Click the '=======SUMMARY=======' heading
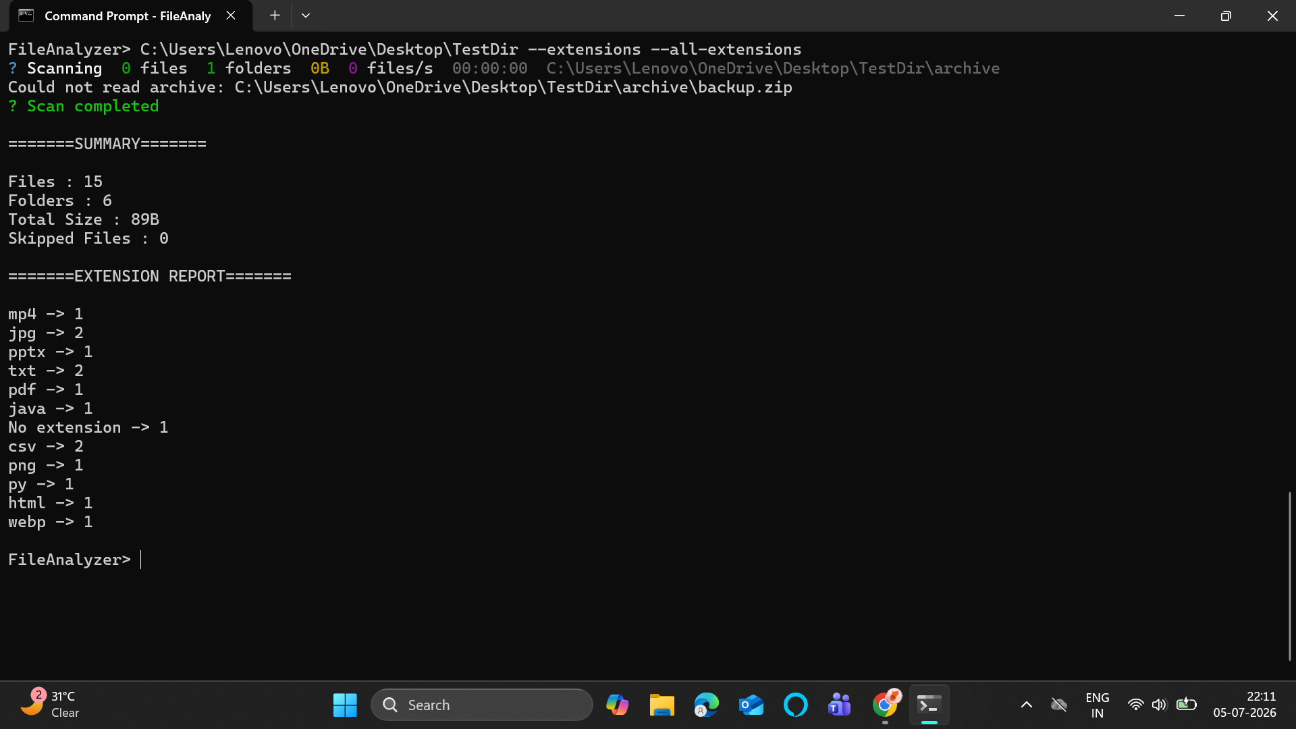 [x=107, y=144]
